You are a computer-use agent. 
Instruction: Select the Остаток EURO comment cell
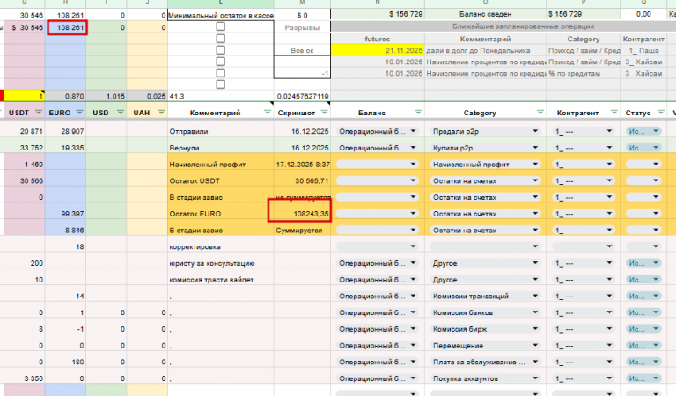point(221,214)
